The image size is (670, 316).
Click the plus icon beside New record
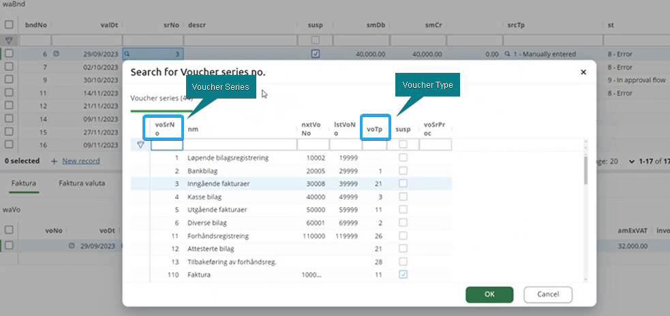pos(55,161)
